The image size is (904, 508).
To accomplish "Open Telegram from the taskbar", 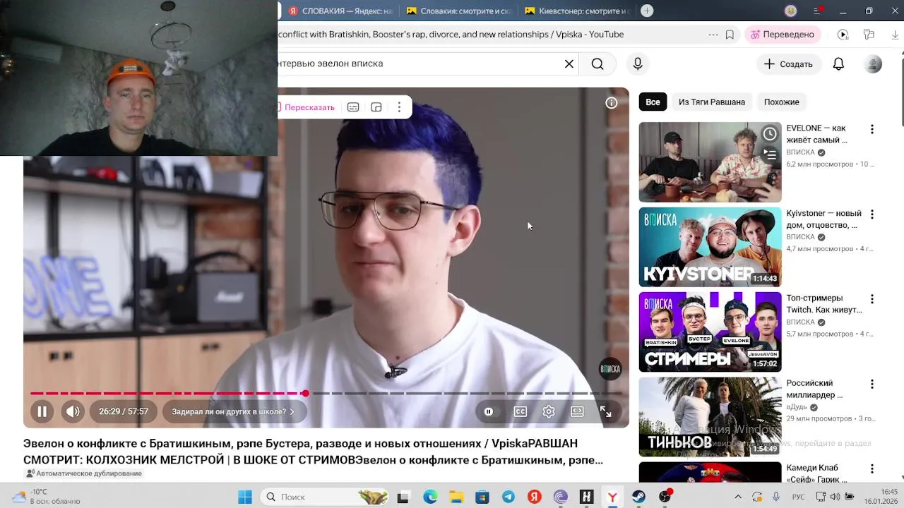I will pos(509,497).
